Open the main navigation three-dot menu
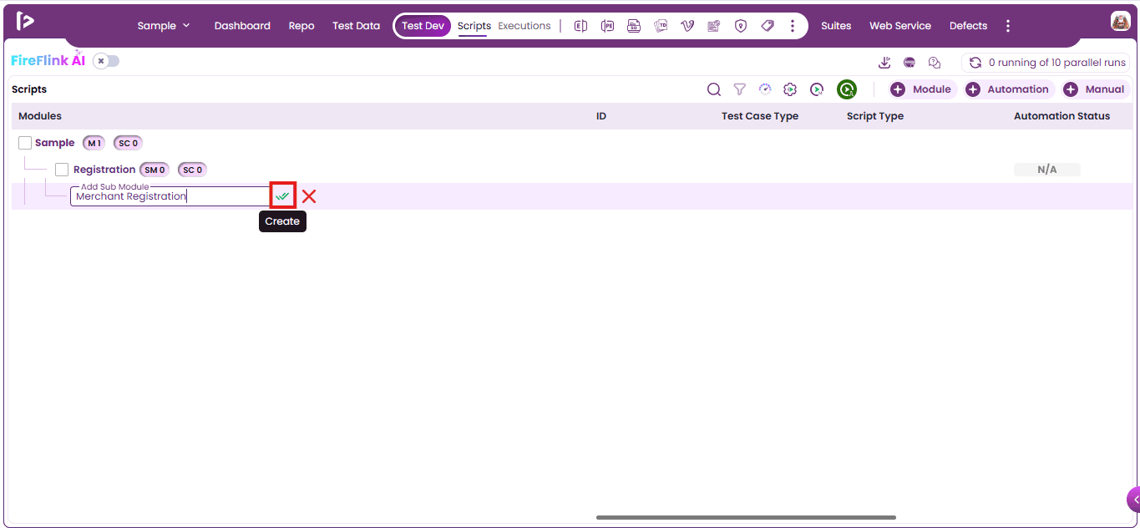Screen dimensions: 1140x528 point(1008,26)
